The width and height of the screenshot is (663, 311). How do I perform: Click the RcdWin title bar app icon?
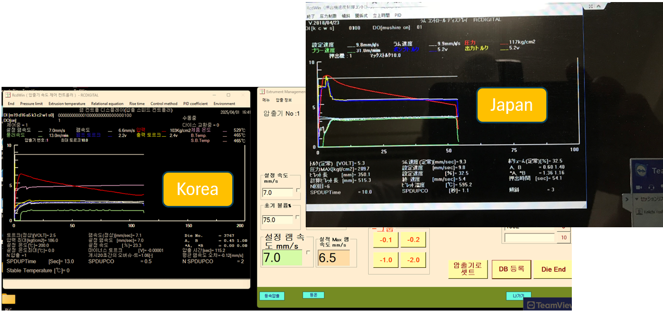tap(8, 95)
